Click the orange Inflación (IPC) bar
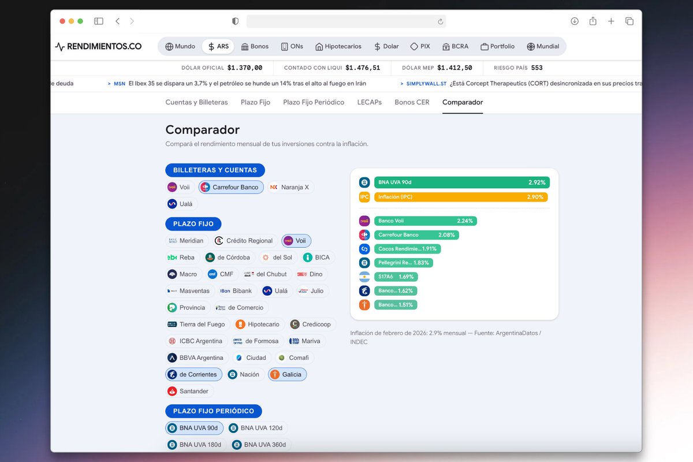This screenshot has width=693, height=462. pyautogui.click(x=461, y=197)
